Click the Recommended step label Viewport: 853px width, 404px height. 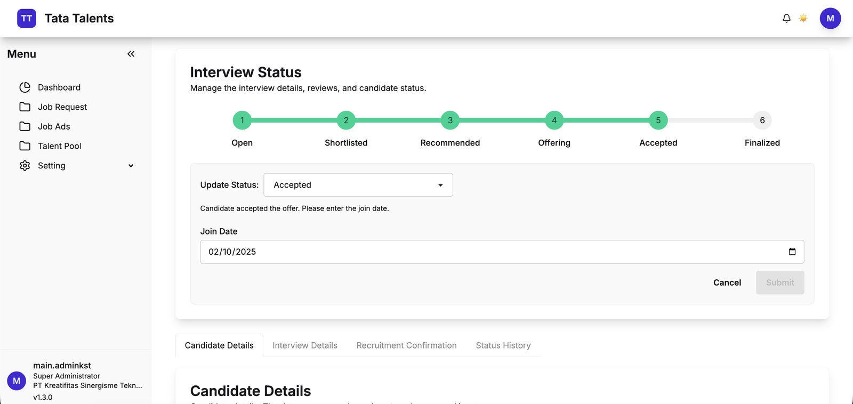(450, 143)
